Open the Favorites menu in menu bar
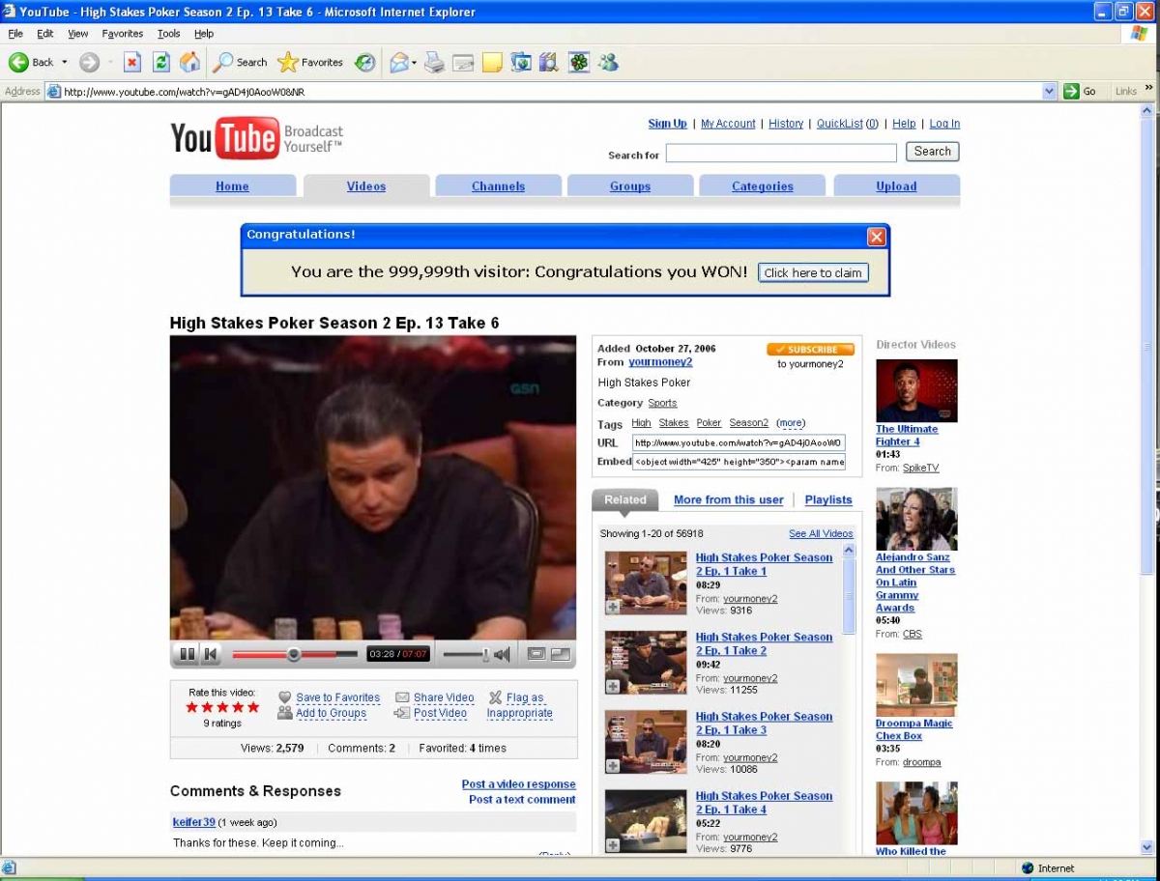This screenshot has height=881, width=1160. 122,33
